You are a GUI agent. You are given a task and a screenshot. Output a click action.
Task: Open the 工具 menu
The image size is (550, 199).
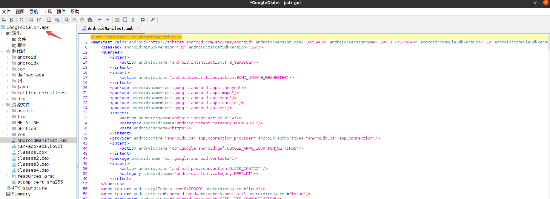47,12
